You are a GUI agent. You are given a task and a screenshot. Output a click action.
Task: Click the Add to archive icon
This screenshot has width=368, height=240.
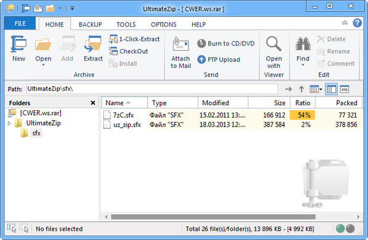coord(68,44)
